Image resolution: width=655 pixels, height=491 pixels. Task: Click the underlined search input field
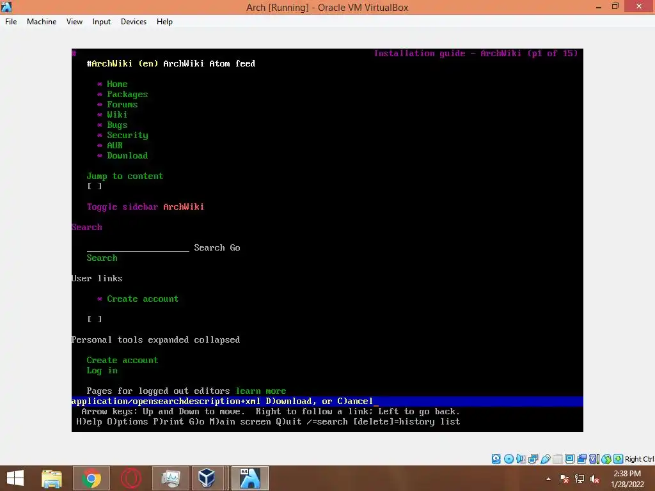[138, 247]
